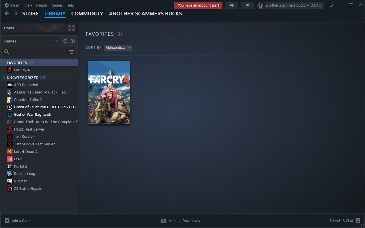This screenshot has height=228, width=365.
Task: Click the LIBRARY tab
Action: (55, 14)
